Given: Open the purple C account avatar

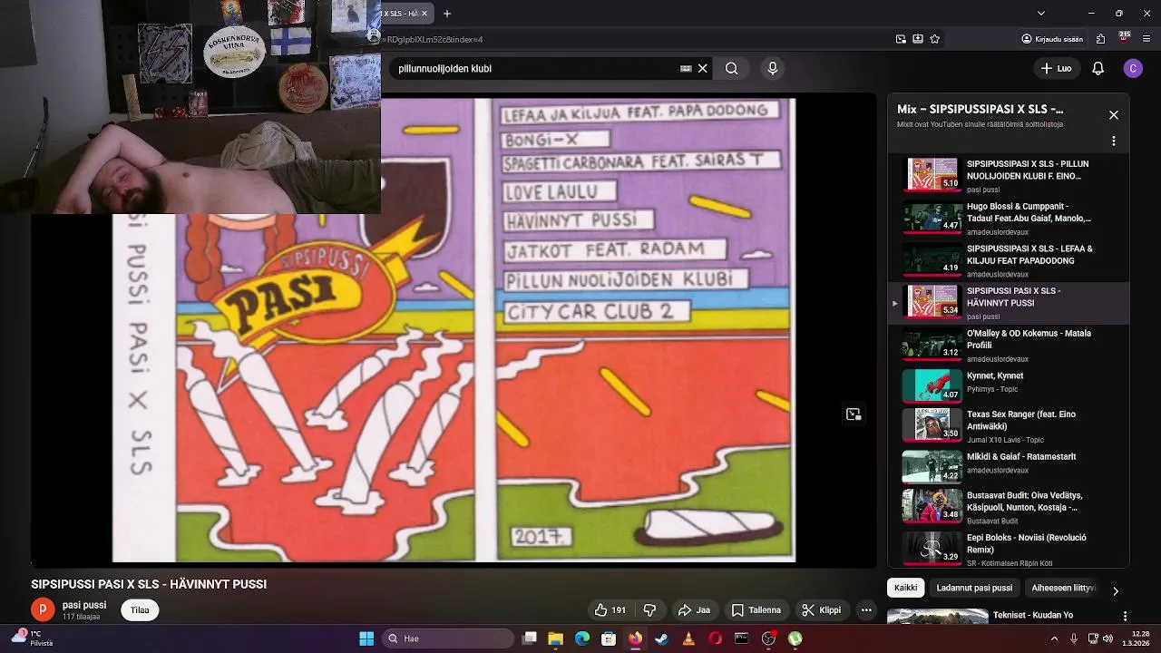Looking at the screenshot, I should point(1133,68).
